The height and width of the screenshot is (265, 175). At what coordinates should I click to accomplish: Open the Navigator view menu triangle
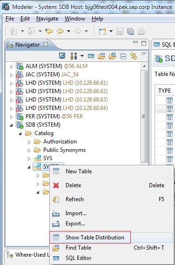pos(143,54)
